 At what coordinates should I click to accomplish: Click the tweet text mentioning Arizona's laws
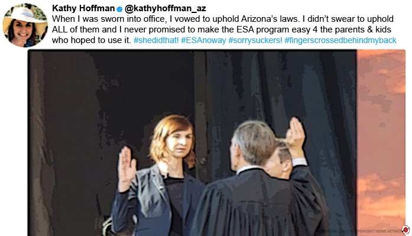coord(223,19)
